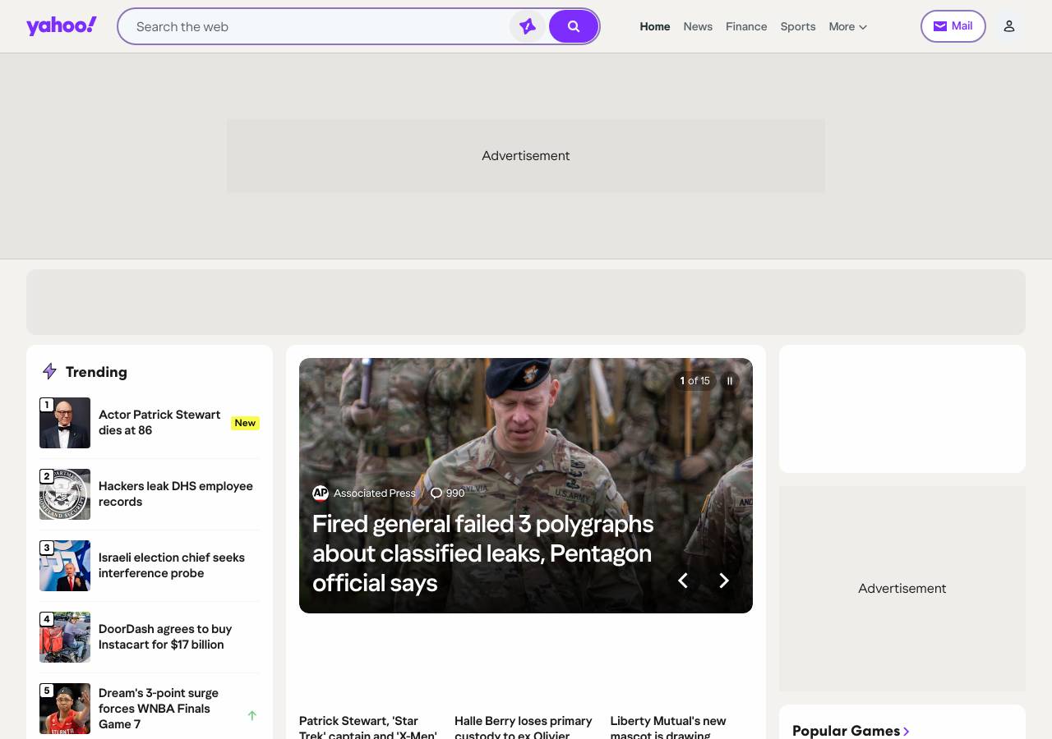This screenshot has width=1052, height=739.
Task: Expand the More navigation dropdown
Action: pos(848,26)
